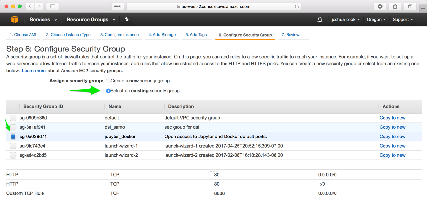Go to step 2 Choose Instance Type
The image size is (427, 197).
(x=68, y=35)
